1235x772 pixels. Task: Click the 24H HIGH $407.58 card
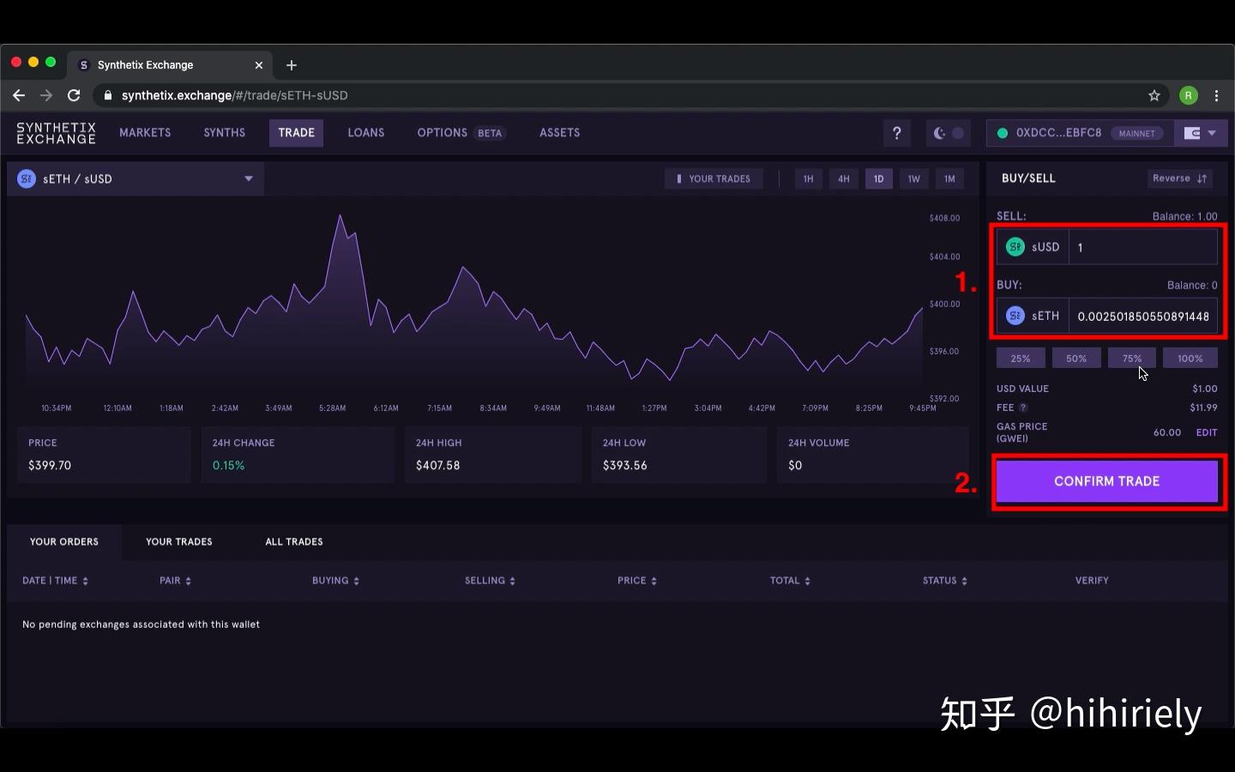click(492, 455)
